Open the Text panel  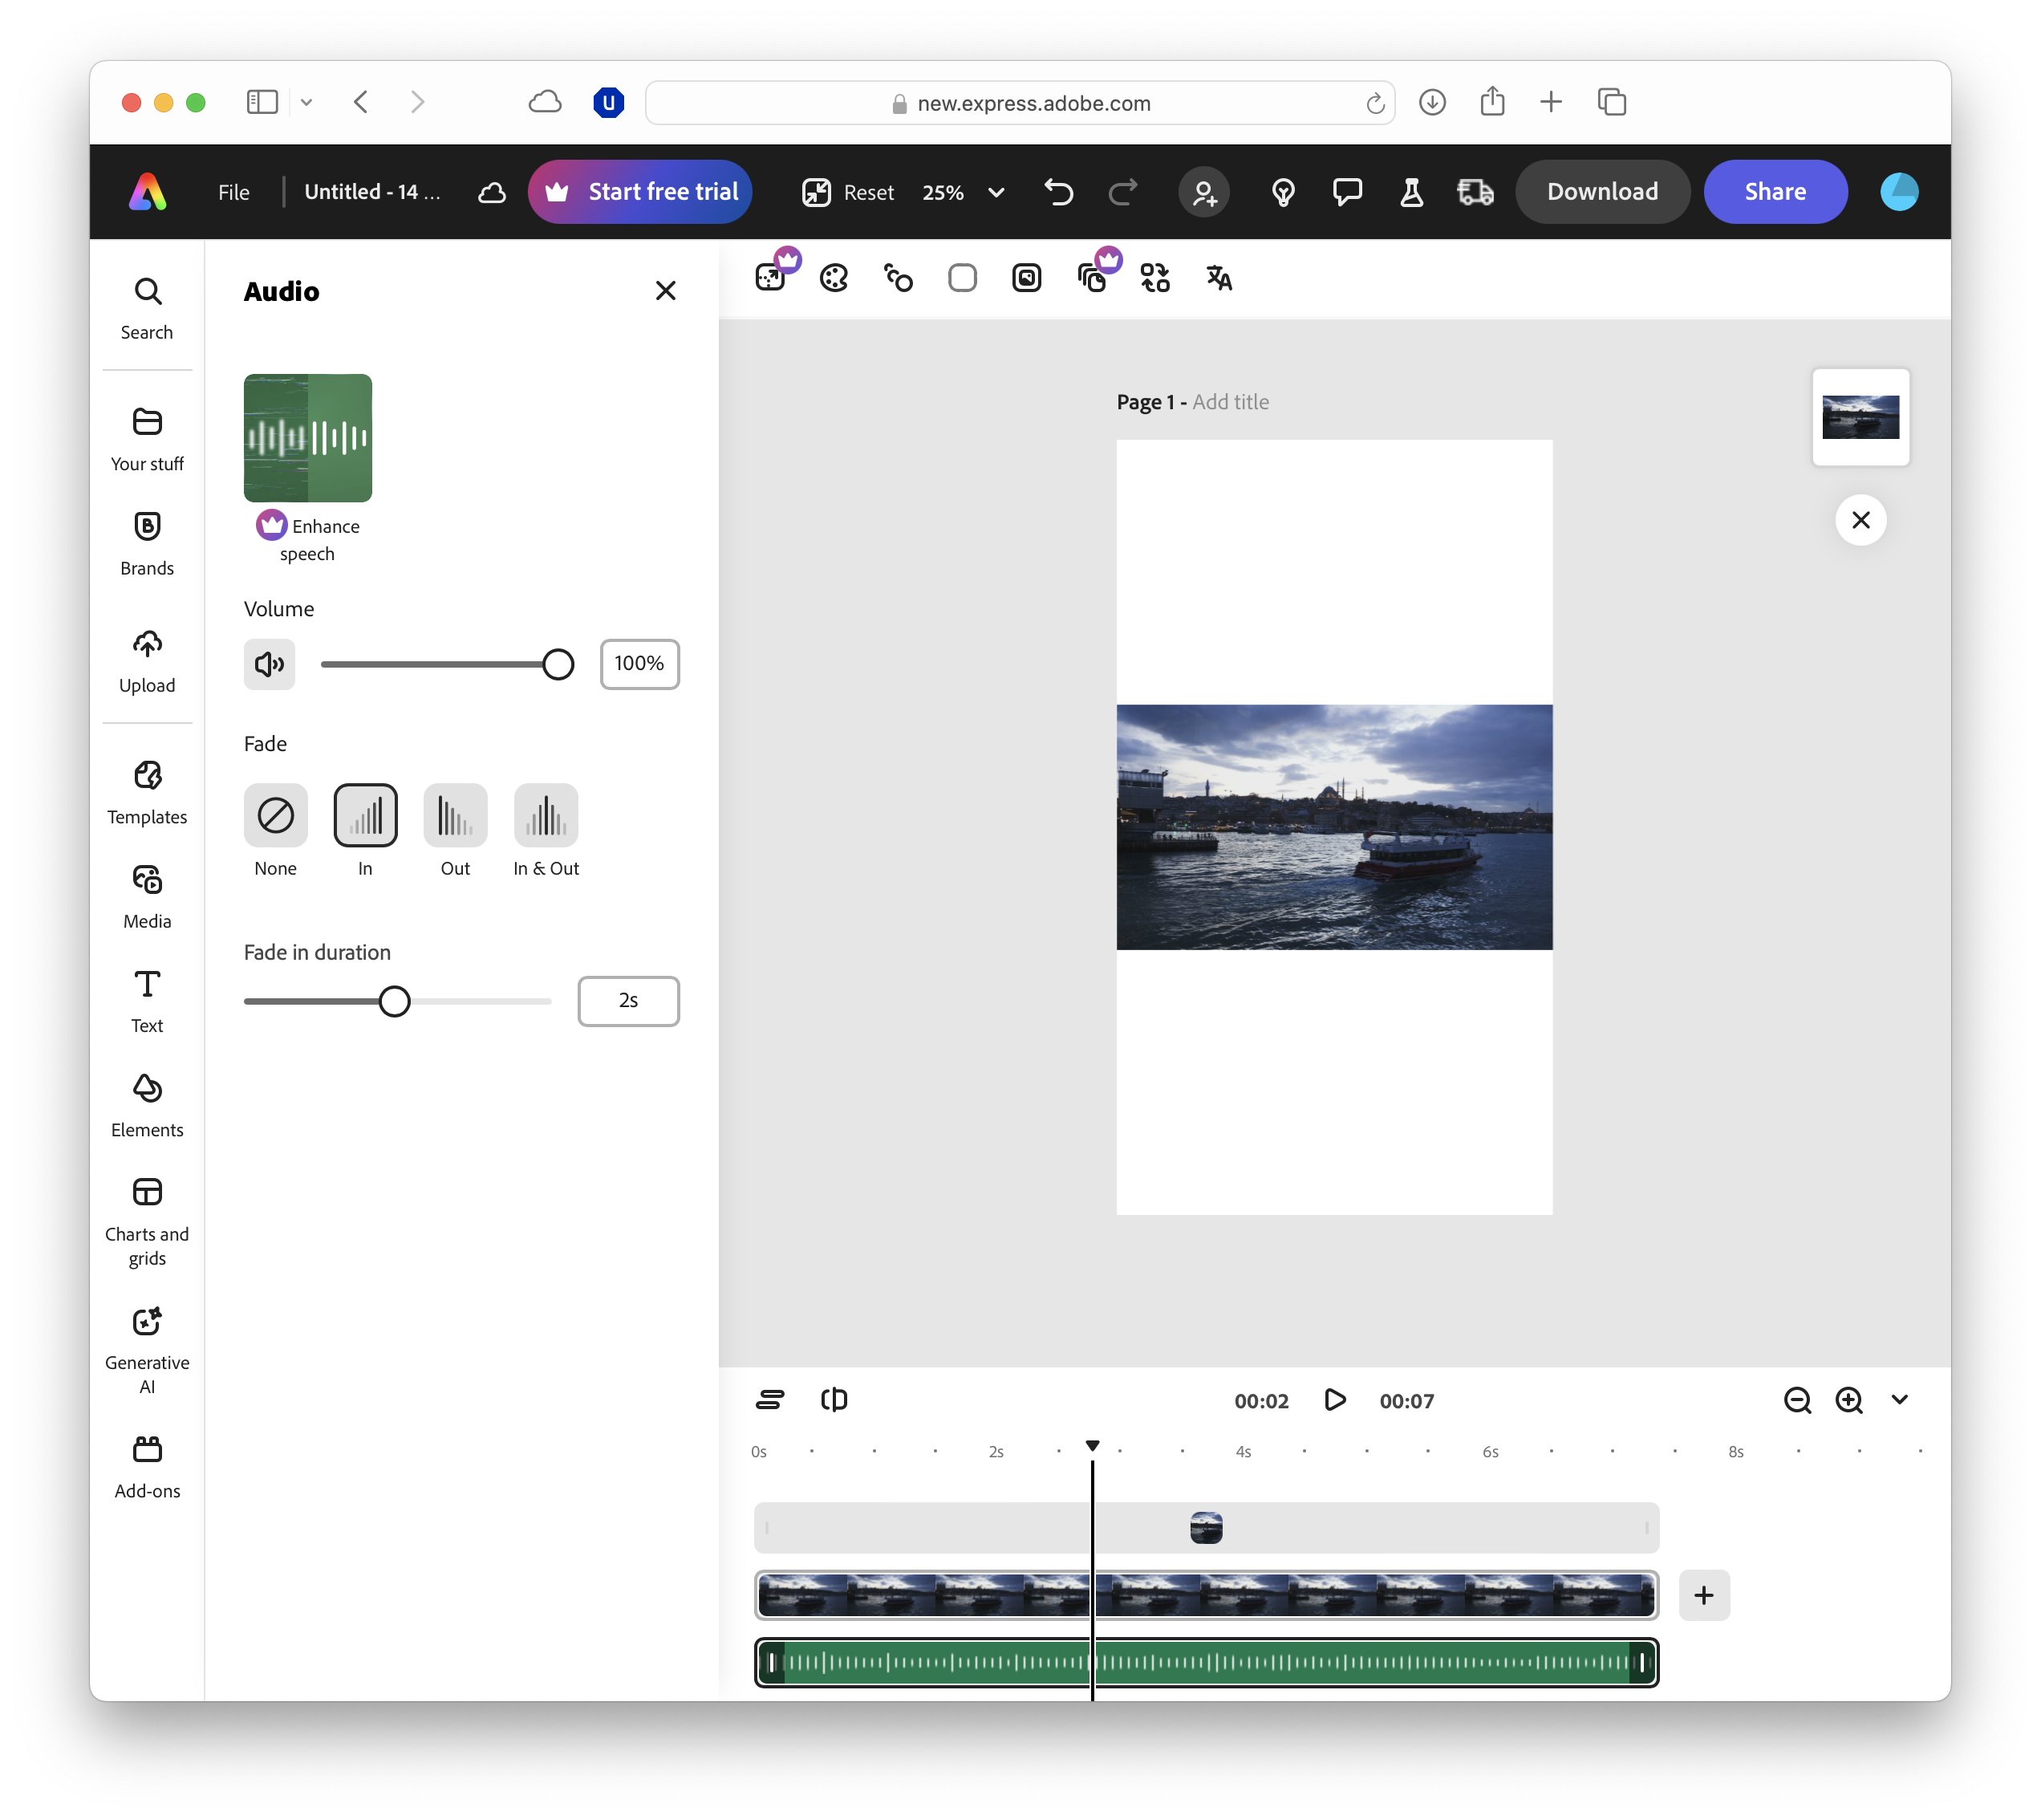coord(147,1001)
